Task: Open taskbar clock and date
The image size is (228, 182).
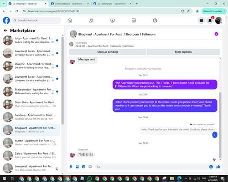Action: [212, 178]
